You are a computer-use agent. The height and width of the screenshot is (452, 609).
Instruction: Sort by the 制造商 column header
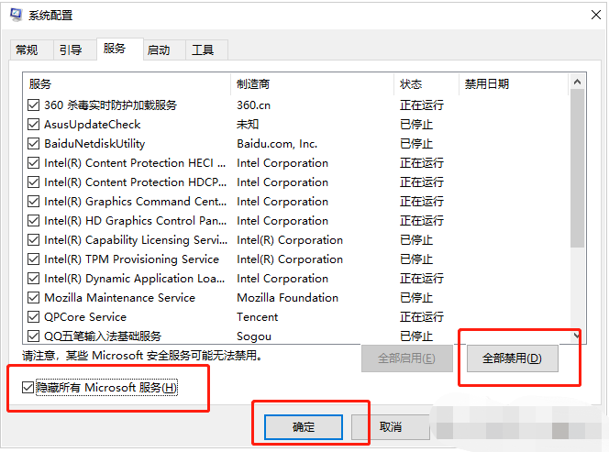click(312, 83)
